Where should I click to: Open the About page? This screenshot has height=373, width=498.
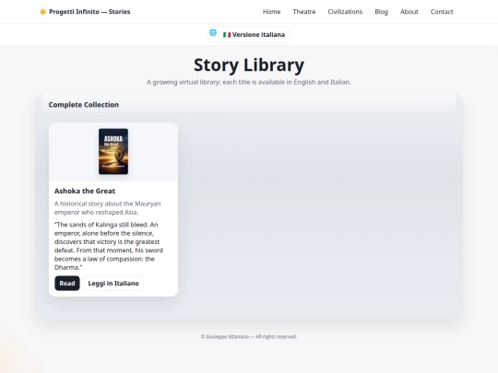pos(409,12)
